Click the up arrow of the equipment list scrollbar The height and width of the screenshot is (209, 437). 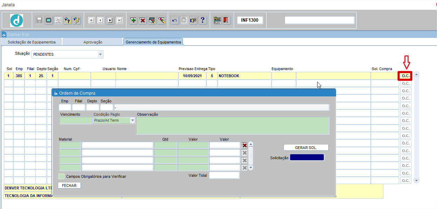point(416,75)
